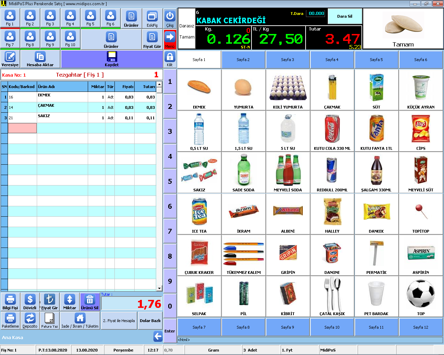The image size is (444, 355).
Task: Open receipt Fiş 2
Action: tap(30, 19)
